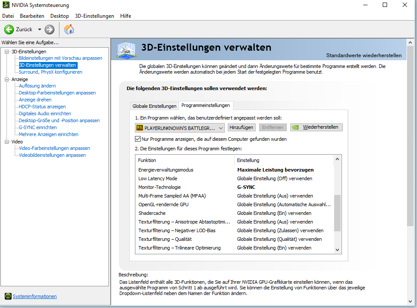Open 'Auflösung ändern' task
The height and width of the screenshot is (308, 417).
click(37, 86)
